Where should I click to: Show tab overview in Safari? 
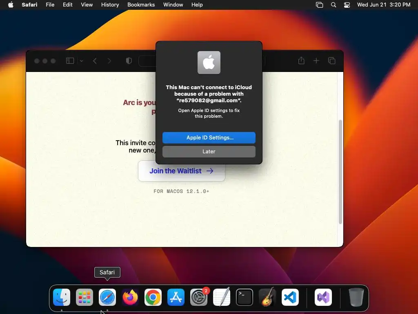click(x=331, y=61)
